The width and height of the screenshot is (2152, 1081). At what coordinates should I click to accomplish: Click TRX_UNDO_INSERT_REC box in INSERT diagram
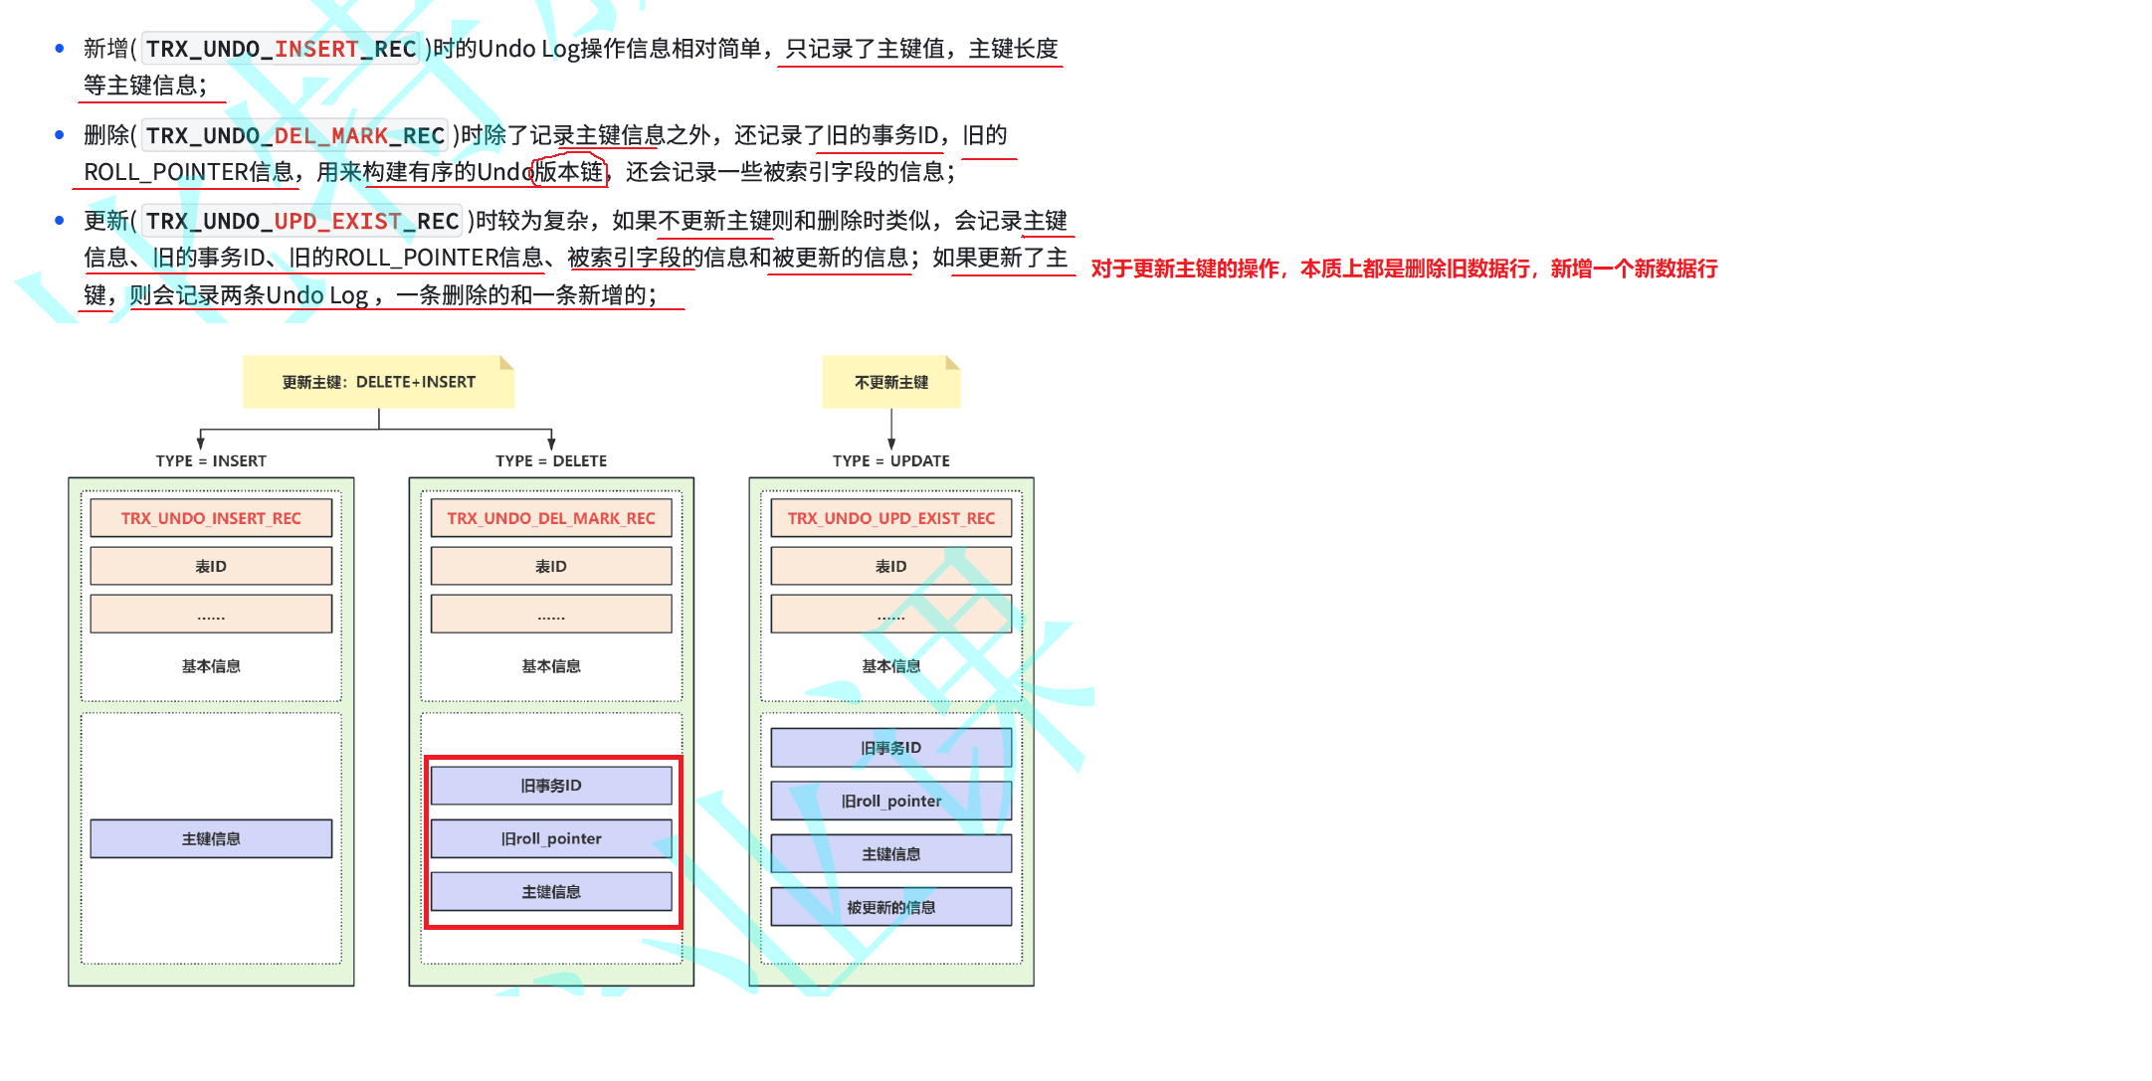click(211, 518)
